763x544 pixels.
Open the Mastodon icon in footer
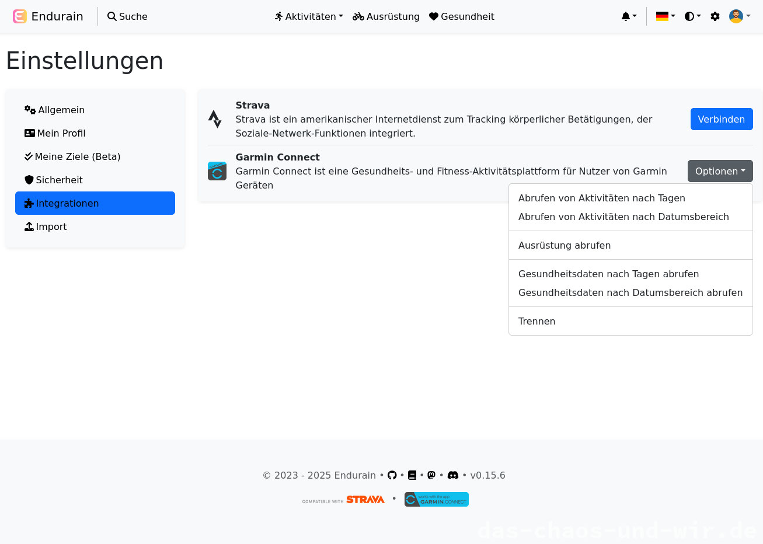(x=431, y=475)
